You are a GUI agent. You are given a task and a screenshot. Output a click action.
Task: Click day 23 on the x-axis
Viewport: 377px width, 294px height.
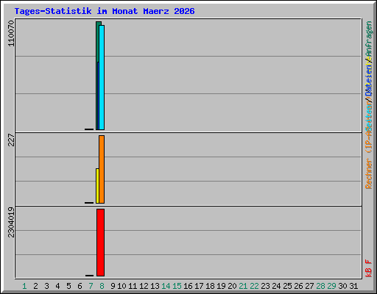265,286
